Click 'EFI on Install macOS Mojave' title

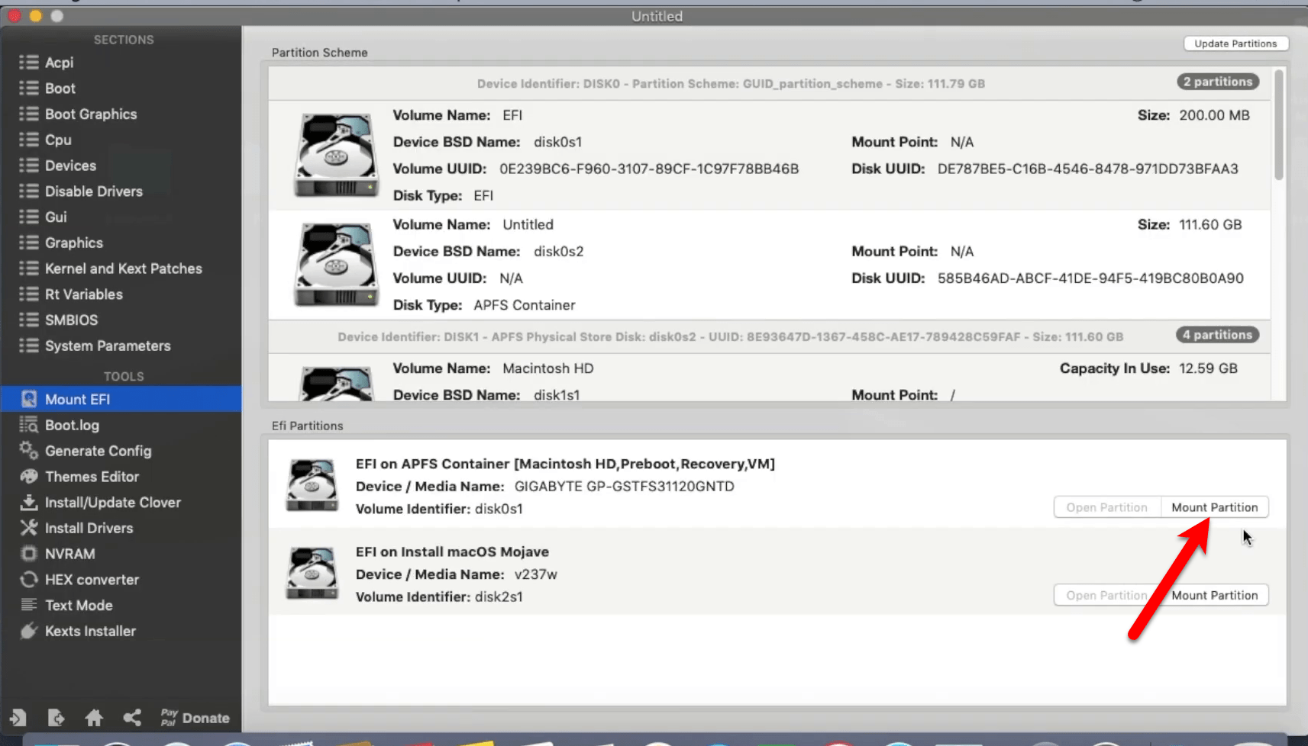tap(452, 551)
